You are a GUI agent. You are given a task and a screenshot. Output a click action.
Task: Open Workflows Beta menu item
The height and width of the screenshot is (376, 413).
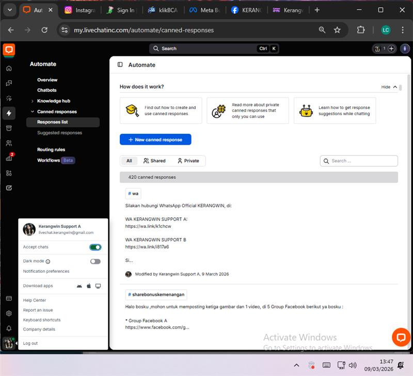[56, 160]
